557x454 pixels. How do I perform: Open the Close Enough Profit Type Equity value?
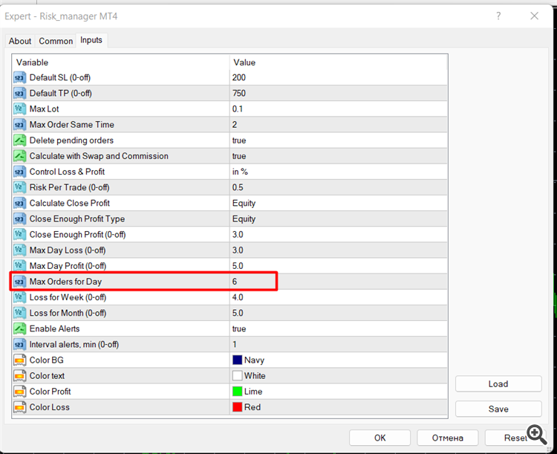point(339,218)
